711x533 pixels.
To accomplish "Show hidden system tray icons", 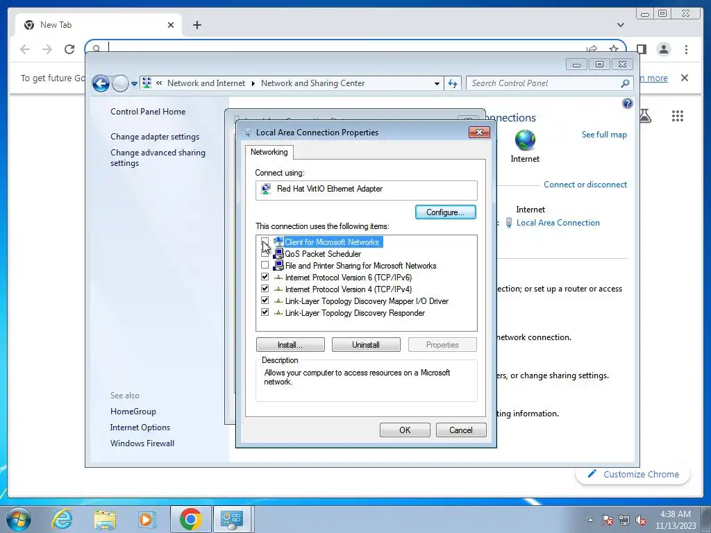I will [590, 520].
